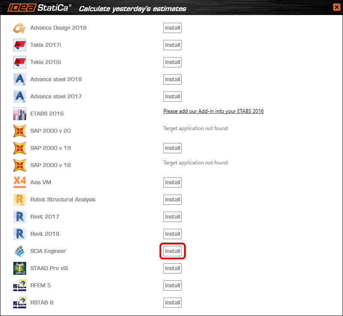Screen dimensions: 343x316
Task: Select the 'RSTAB 8' label
Action: coord(42,302)
